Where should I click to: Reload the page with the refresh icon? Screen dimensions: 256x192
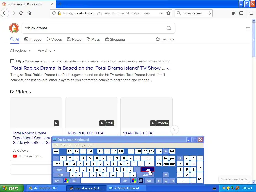point(21,13)
